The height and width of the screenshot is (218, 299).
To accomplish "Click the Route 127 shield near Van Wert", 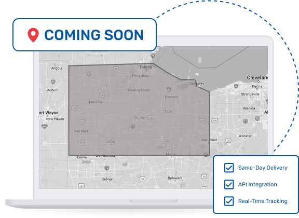I will (x=82, y=121).
